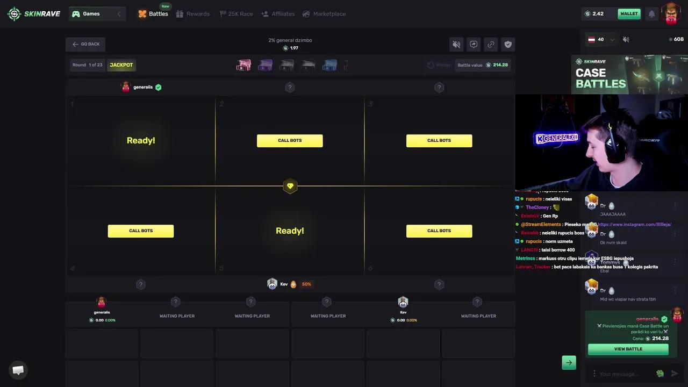This screenshot has height=387, width=688.
Task: Mute the stream audio icon
Action: 626,39
